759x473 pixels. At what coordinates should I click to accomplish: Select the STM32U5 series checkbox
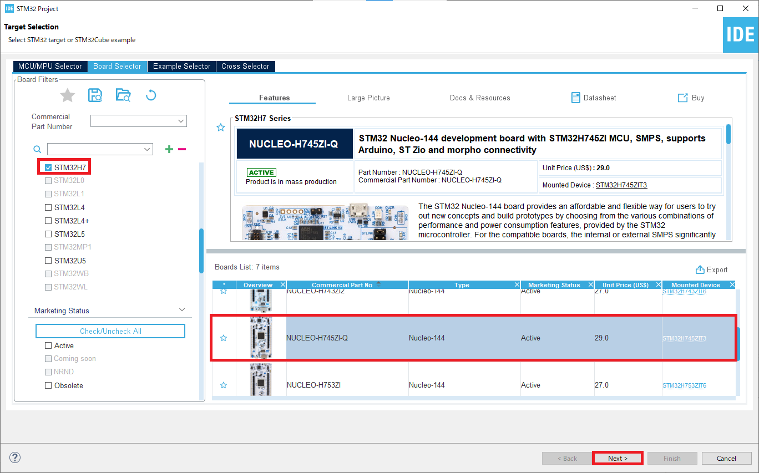click(48, 261)
